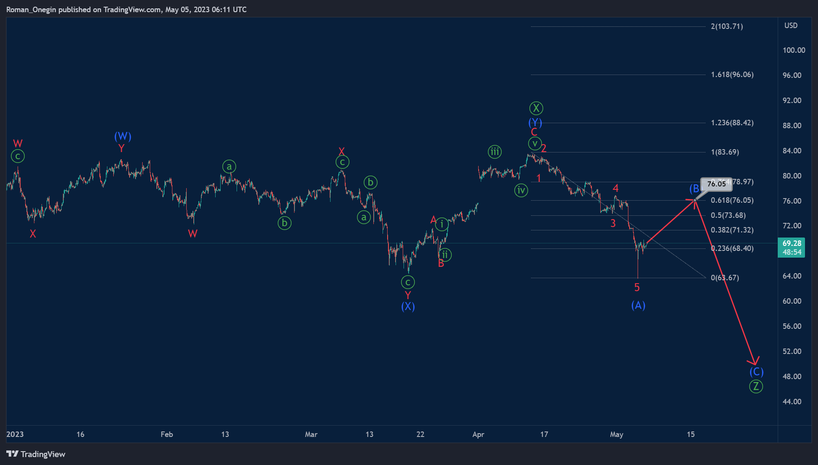The image size is (818, 465).
Task: Click the circled iii wave marker
Action: [495, 152]
